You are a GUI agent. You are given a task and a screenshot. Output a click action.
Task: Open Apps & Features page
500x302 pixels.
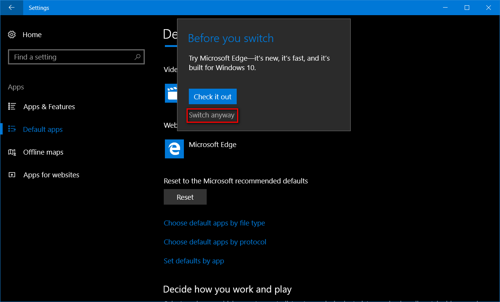(x=49, y=106)
